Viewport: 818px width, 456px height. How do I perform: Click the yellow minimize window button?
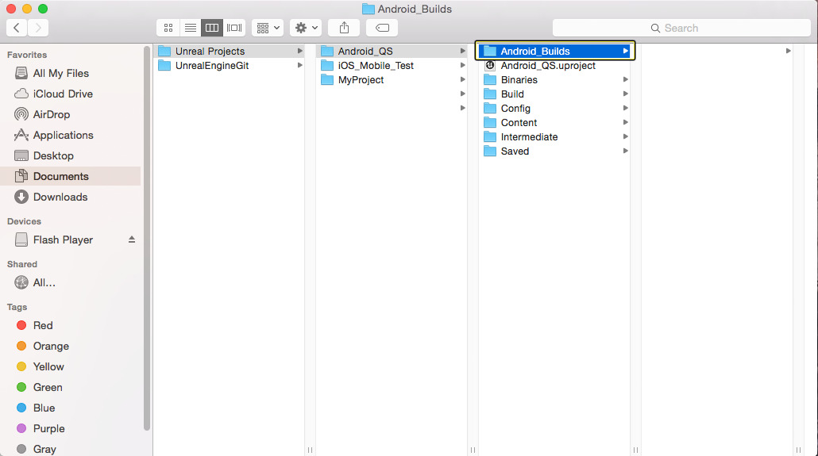click(27, 9)
